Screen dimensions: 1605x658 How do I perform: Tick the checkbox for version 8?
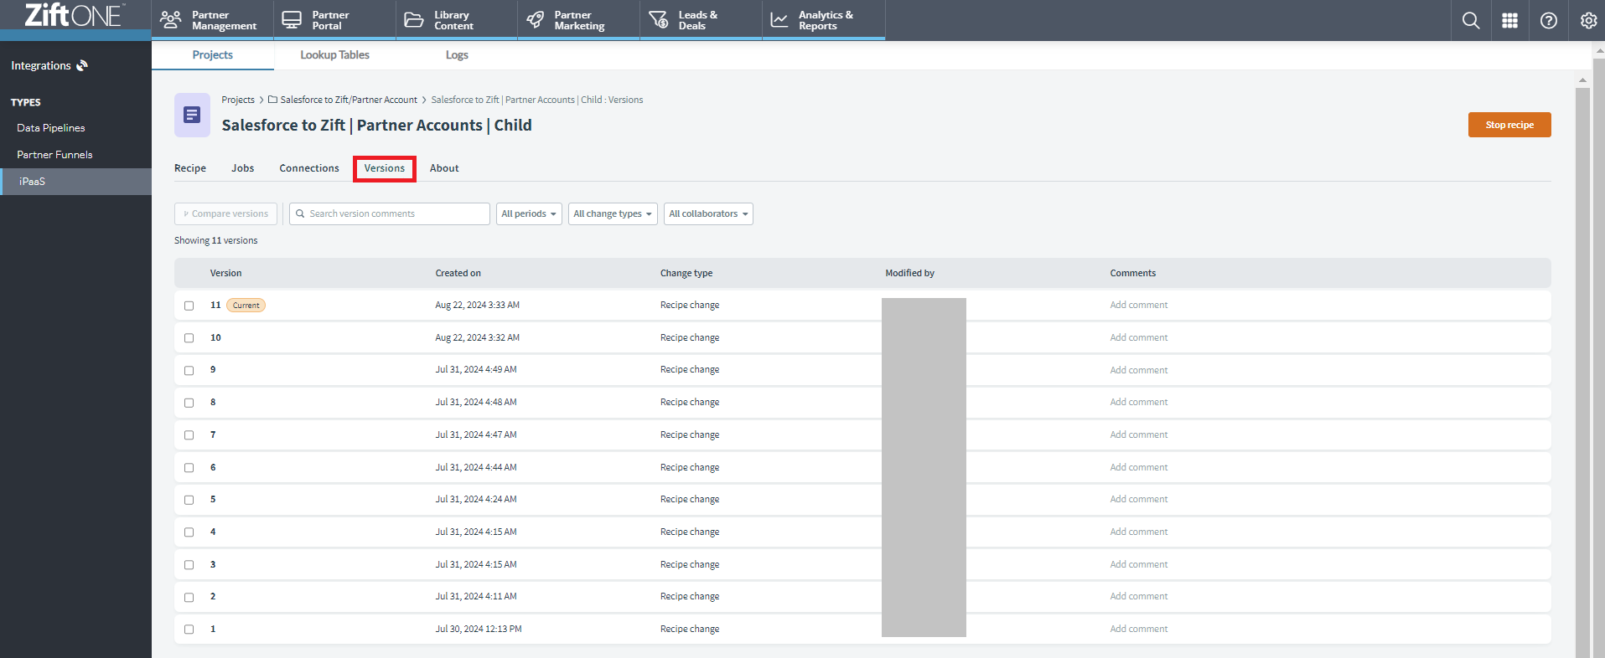[x=189, y=403]
